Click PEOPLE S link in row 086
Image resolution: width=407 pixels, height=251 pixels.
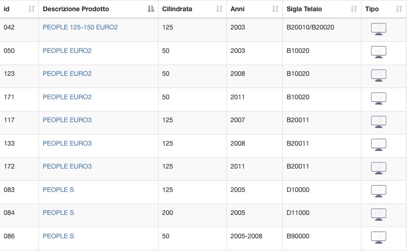click(58, 236)
